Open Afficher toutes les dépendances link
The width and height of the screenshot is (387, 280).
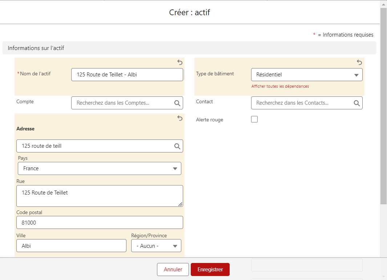(280, 86)
